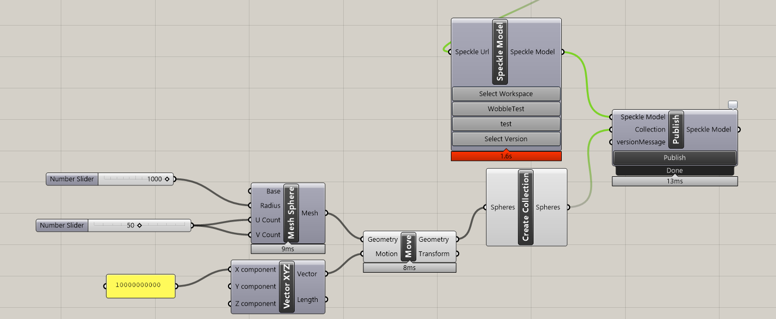Click the Speckle Url input parameter
This screenshot has width=776, height=319.
pyautogui.click(x=472, y=52)
